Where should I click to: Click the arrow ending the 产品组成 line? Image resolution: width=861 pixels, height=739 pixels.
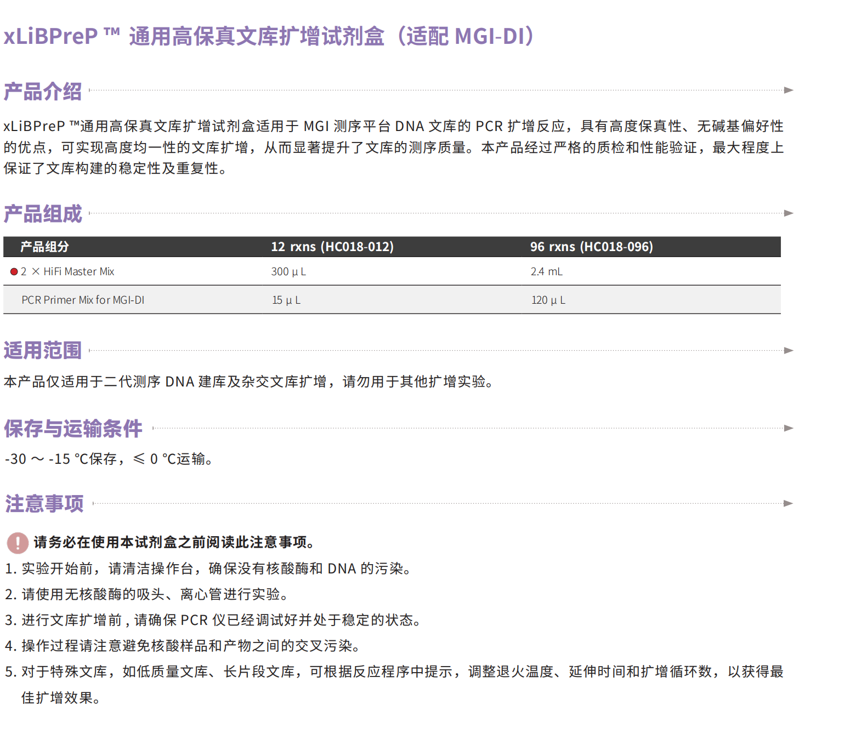[x=789, y=213]
